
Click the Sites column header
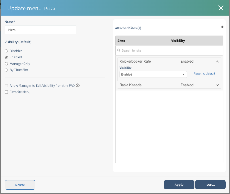pyautogui.click(x=121, y=41)
